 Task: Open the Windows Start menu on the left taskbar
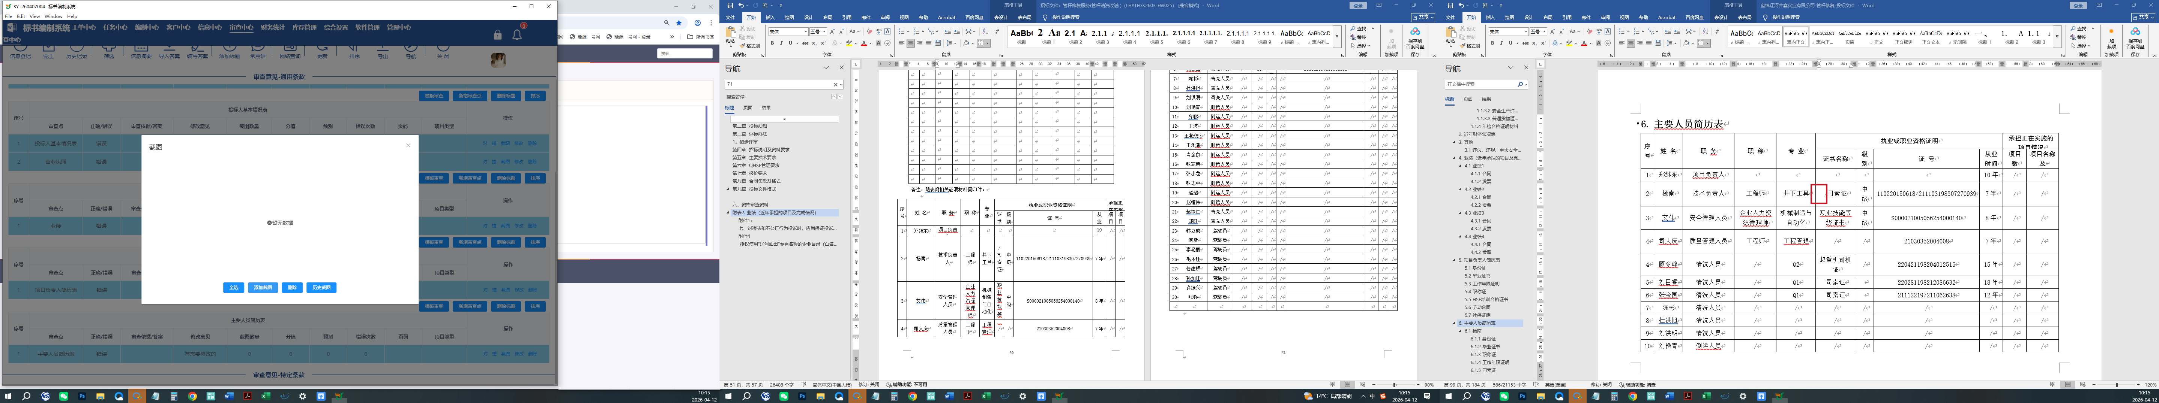(x=8, y=396)
